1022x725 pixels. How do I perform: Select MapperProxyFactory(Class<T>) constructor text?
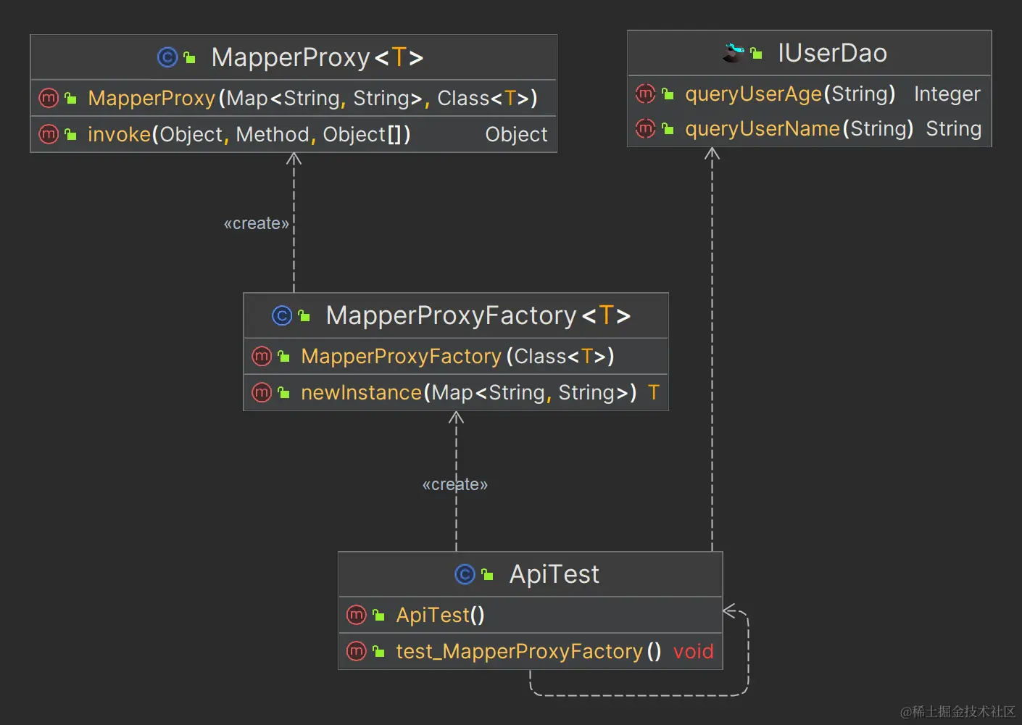457,356
